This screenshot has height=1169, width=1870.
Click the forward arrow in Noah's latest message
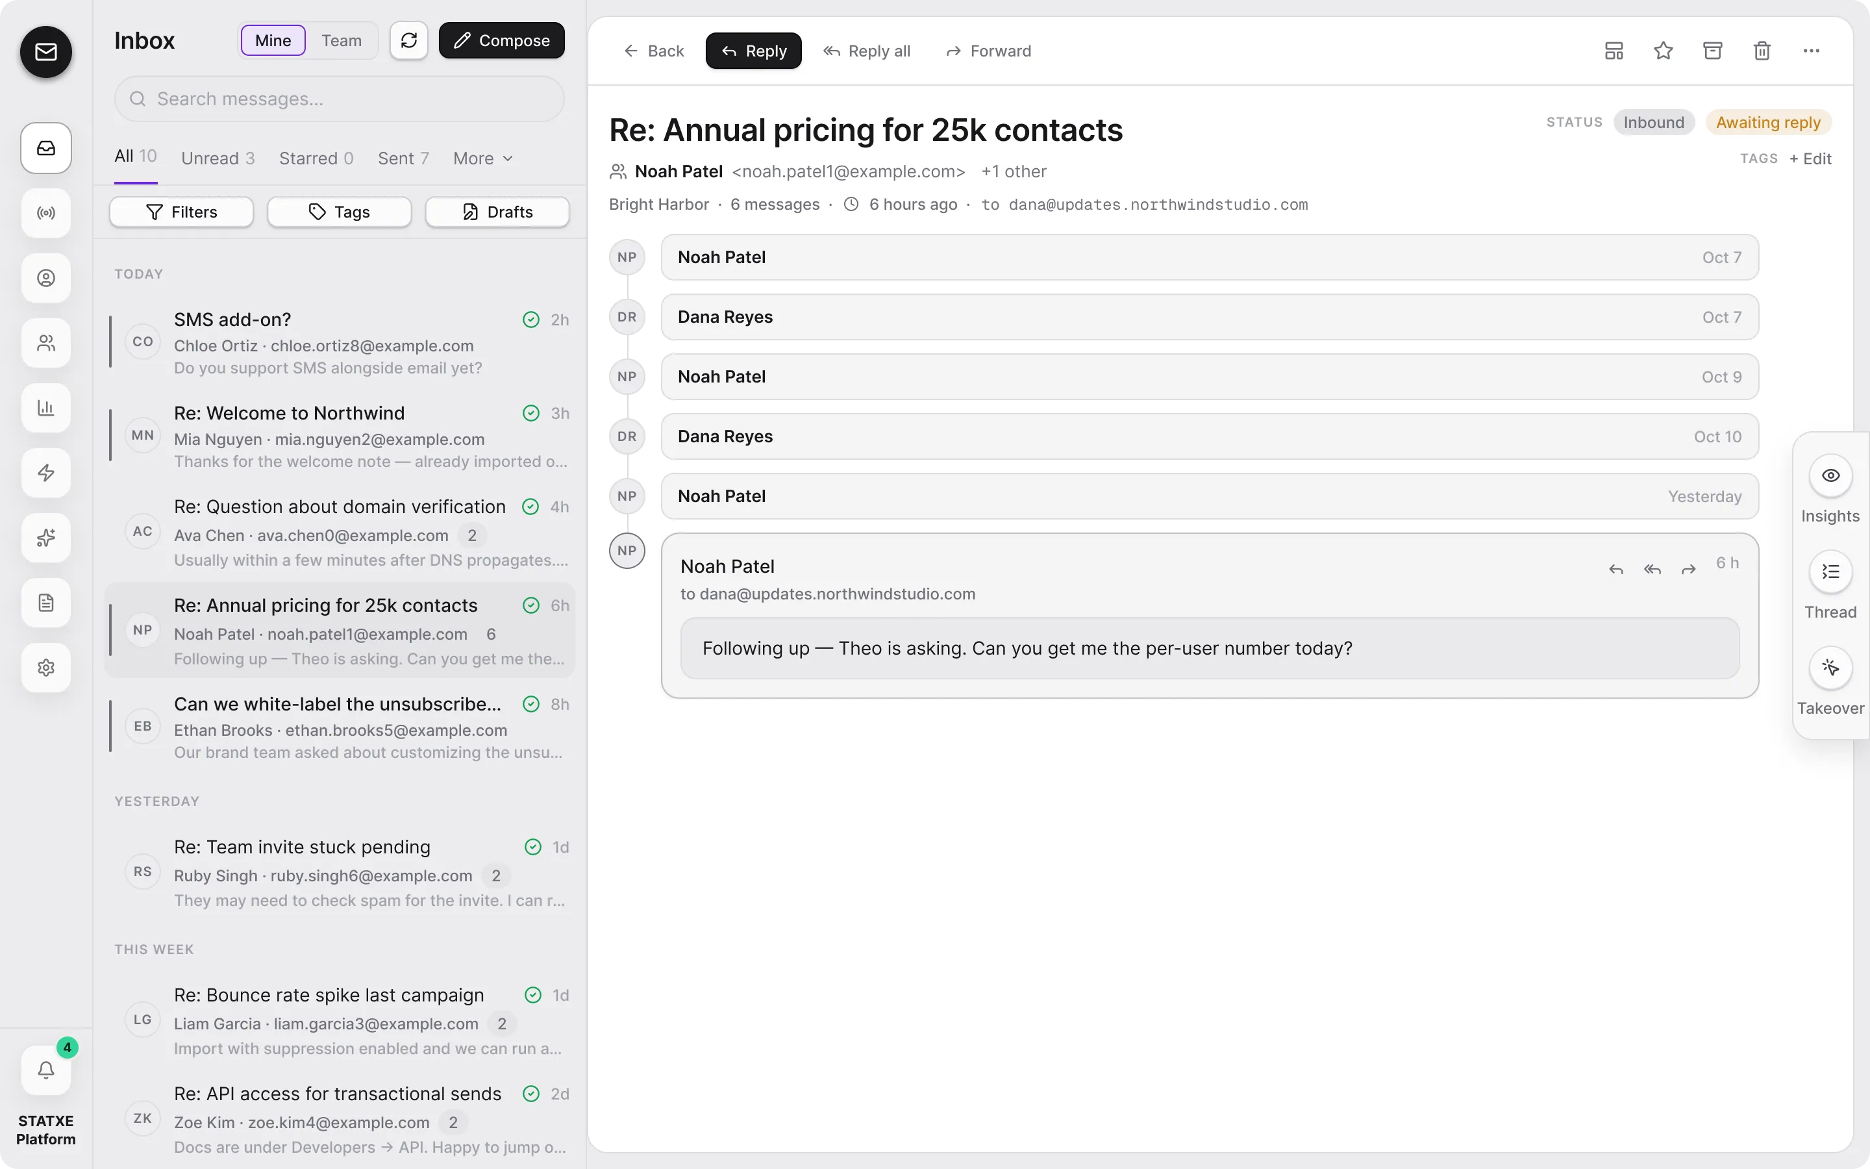click(x=1688, y=569)
